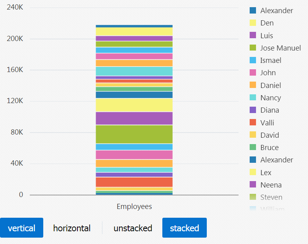
Task: Toggle the John legend entry
Action: 268,73
